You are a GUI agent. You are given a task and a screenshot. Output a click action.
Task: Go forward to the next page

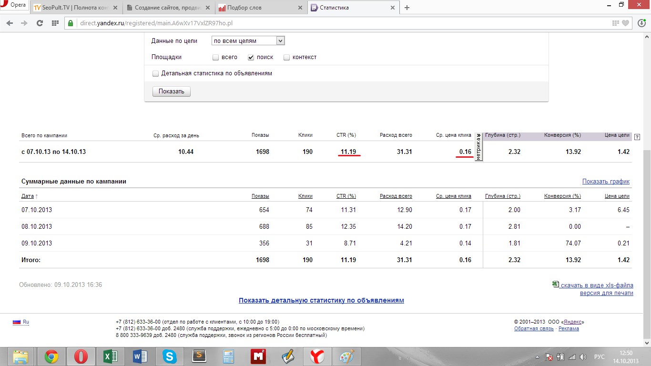[24, 23]
